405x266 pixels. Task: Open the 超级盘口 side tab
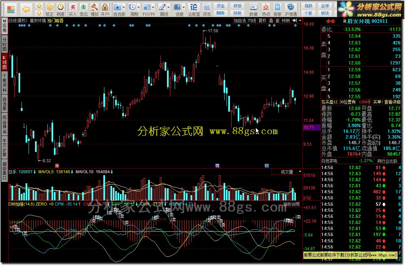coord(4,171)
